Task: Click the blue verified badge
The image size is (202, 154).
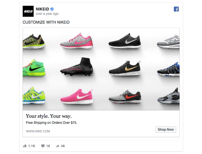Action: [x=52, y=9]
